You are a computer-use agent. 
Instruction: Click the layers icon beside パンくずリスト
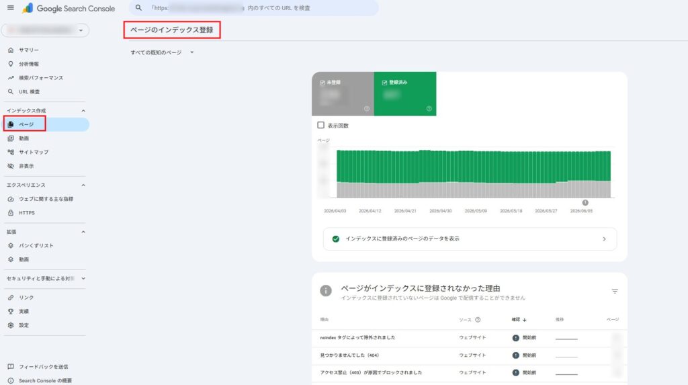[x=11, y=246]
